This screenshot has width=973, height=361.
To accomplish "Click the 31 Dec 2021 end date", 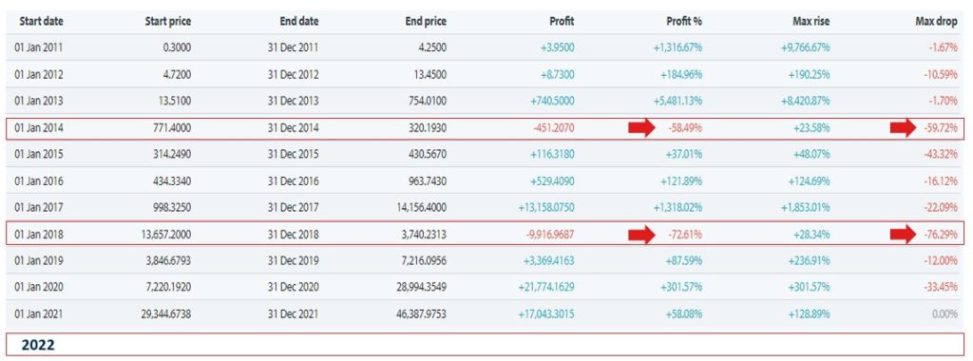I will (x=293, y=314).
